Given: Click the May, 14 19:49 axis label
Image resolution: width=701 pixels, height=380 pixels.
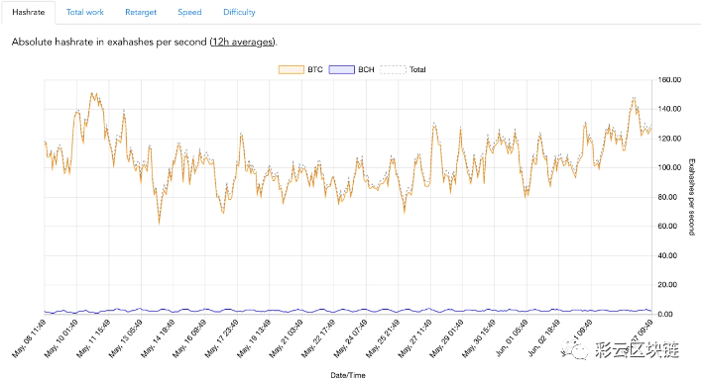Looking at the screenshot, I should (x=158, y=339).
